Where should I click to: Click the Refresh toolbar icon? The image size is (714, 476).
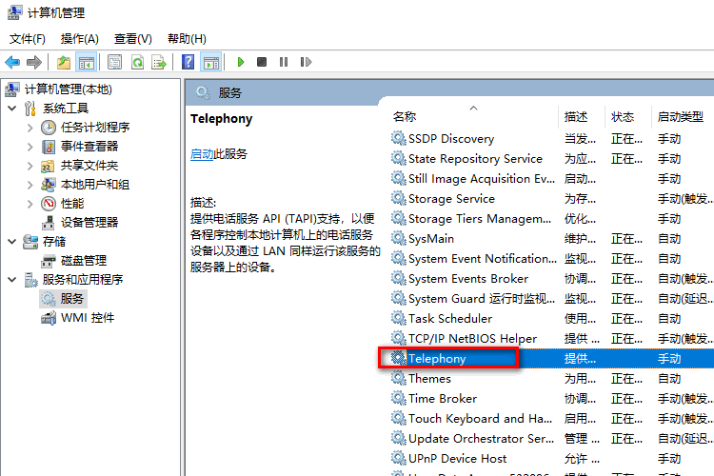pyautogui.click(x=137, y=62)
